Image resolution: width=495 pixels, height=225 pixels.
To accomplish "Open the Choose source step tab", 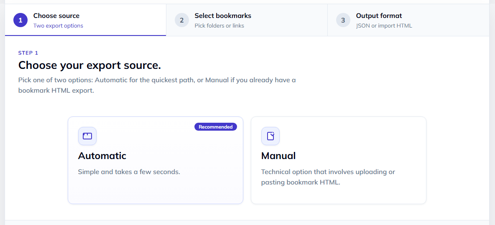I will [x=86, y=20].
